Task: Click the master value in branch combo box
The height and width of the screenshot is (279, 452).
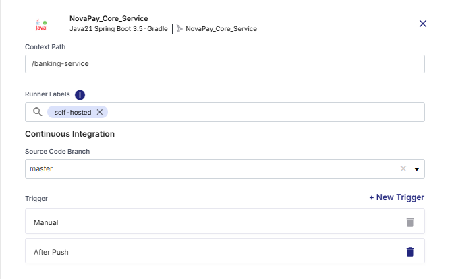Action: [41, 168]
